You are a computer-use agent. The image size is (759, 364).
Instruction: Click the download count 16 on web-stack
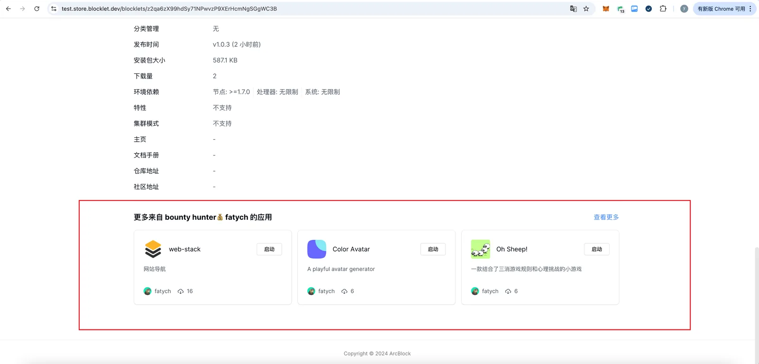click(190, 291)
